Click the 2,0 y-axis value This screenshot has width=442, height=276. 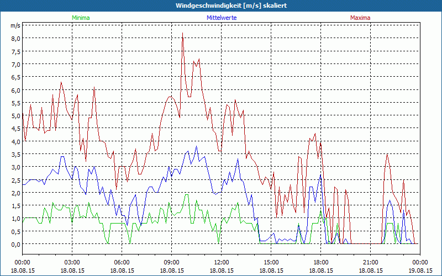pyautogui.click(x=15, y=193)
